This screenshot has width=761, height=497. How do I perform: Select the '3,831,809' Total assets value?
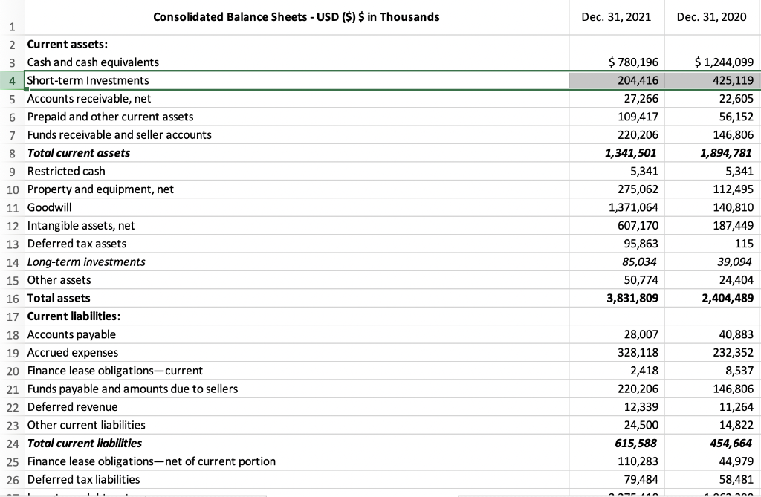pos(630,298)
